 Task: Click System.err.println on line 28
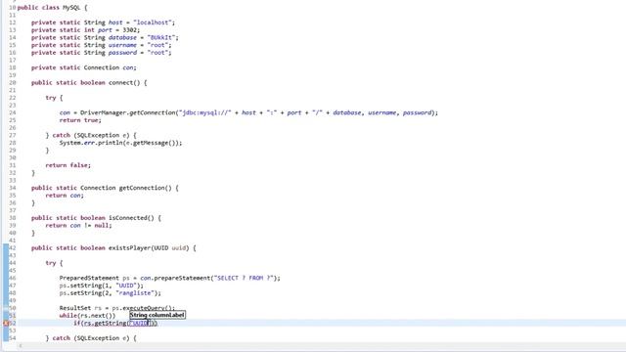[x=91, y=143]
